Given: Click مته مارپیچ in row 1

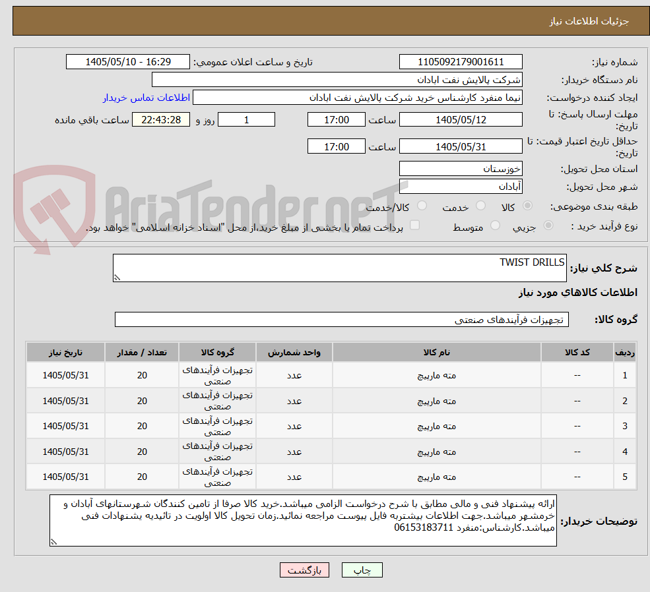Looking at the screenshot, I should click(x=436, y=376).
